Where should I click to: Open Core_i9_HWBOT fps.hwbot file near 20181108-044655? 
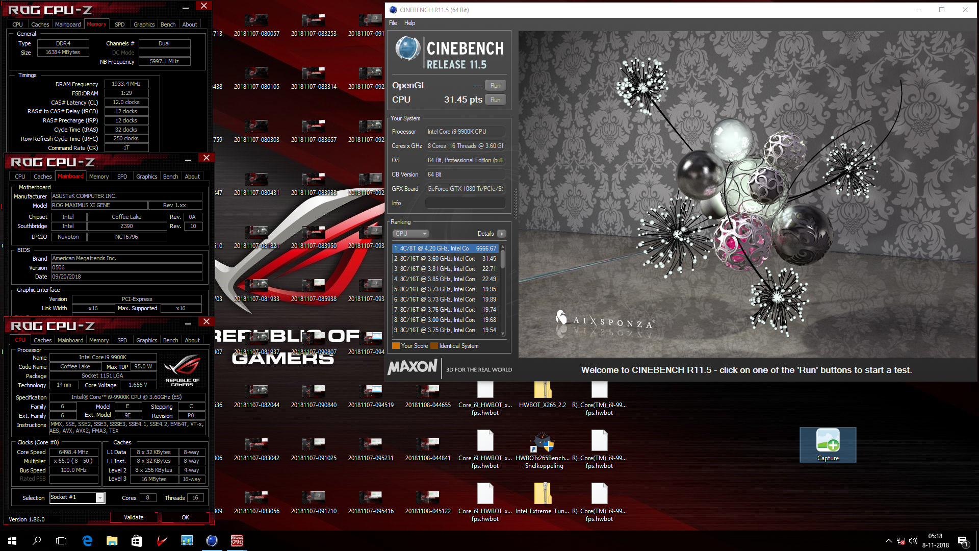tap(485, 399)
